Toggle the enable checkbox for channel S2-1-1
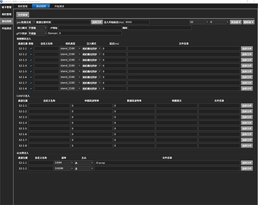The height and width of the screenshot is (205, 258). point(31,49)
